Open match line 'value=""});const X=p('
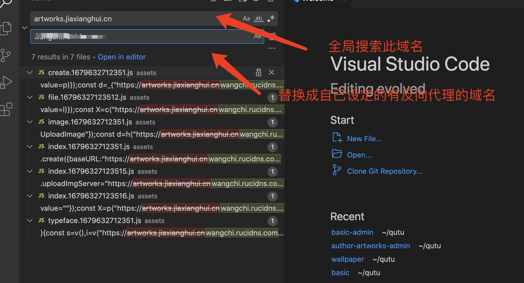Image resolution: width=524 pixels, height=283 pixels. [x=162, y=208]
